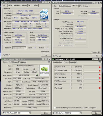Expand the GeForce 9800 GX2 dropdown in Sensors window

(x=80, y=113)
